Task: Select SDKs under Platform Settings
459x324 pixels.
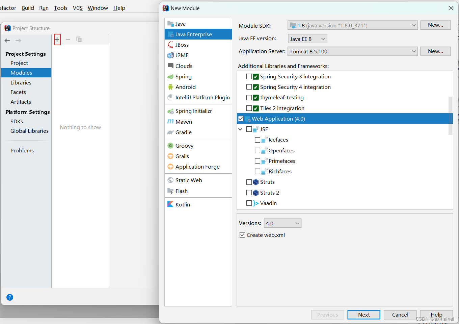Action: coord(17,121)
